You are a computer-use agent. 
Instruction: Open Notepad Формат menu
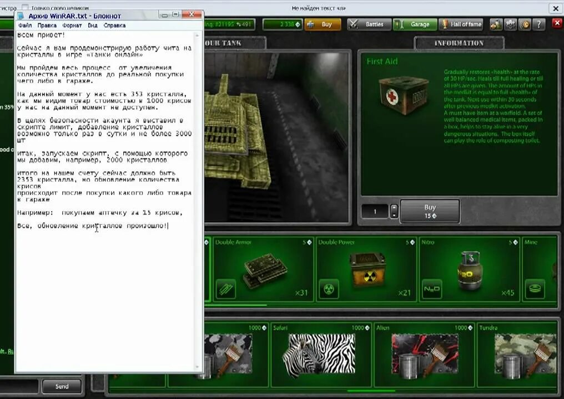tap(72, 25)
